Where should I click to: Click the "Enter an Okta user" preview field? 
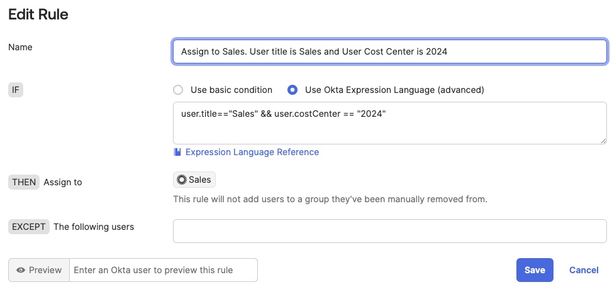pyautogui.click(x=163, y=270)
